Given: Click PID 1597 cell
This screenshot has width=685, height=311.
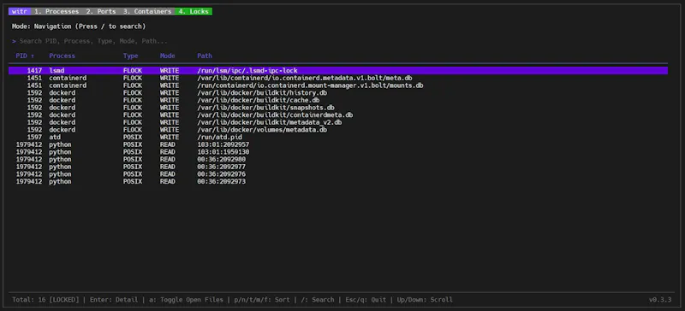Looking at the screenshot, I should point(34,138).
